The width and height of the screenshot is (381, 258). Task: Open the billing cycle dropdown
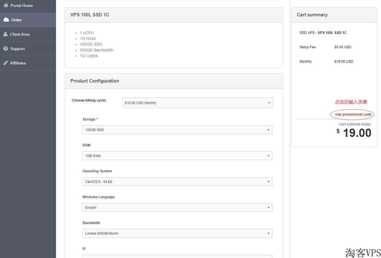pyautogui.click(x=197, y=103)
